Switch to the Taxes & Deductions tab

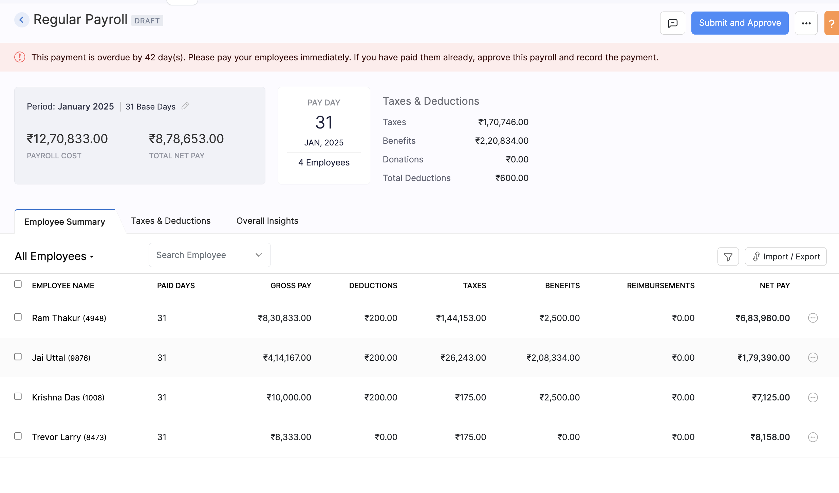pyautogui.click(x=171, y=221)
